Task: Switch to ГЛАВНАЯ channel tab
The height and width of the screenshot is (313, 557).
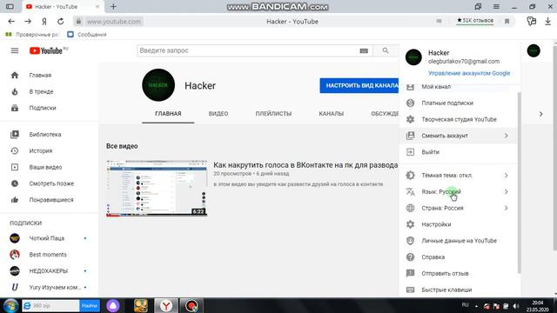Action: (x=168, y=114)
